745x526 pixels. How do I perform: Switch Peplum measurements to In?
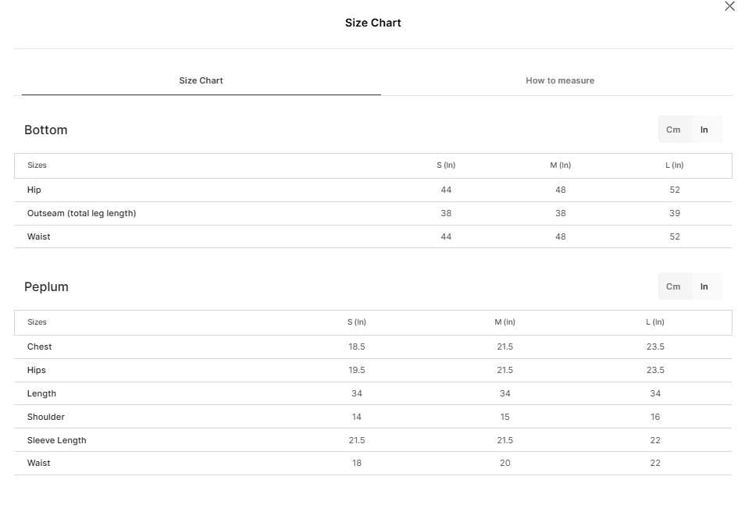[704, 286]
